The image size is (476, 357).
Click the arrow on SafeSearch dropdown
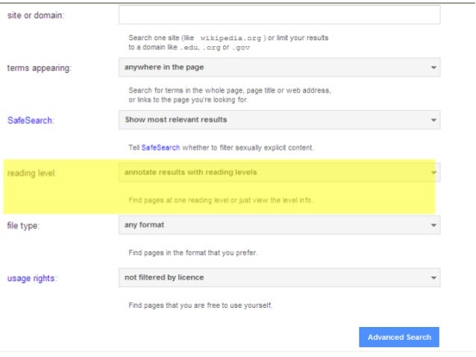(x=433, y=120)
